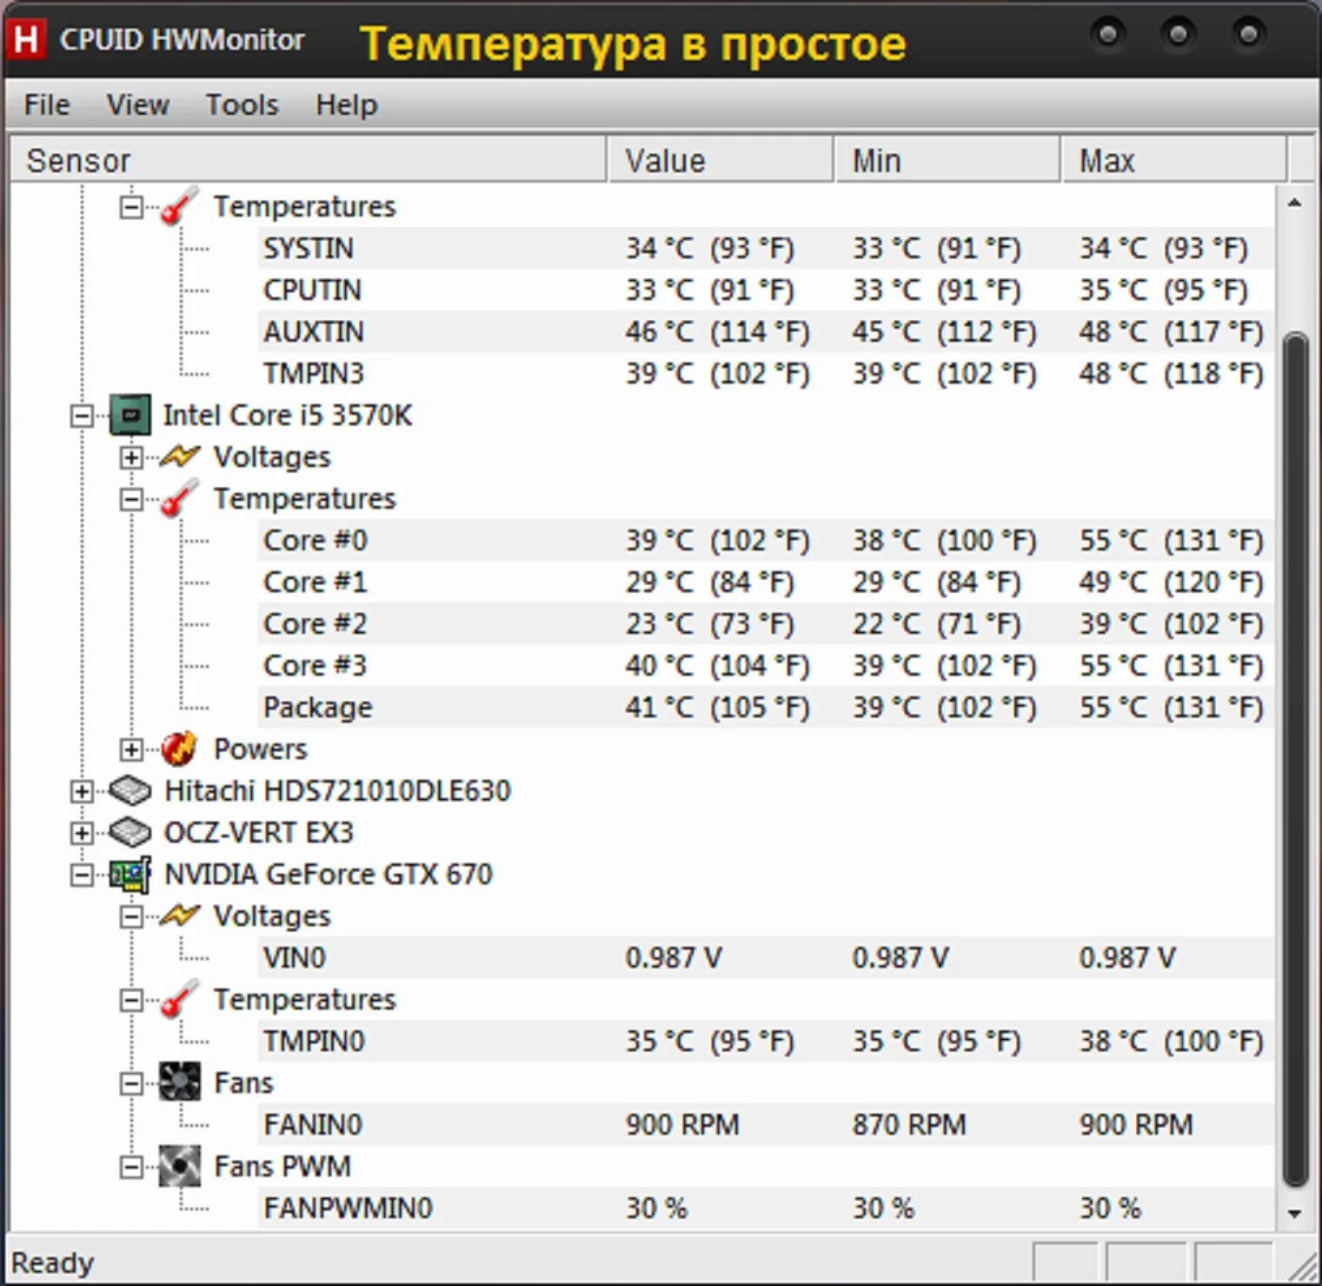Click the Max column header

[x=1173, y=160]
